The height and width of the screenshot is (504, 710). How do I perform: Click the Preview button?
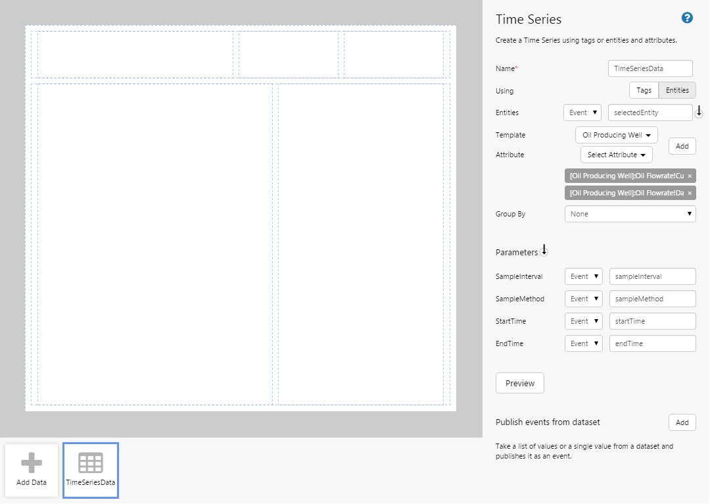519,383
